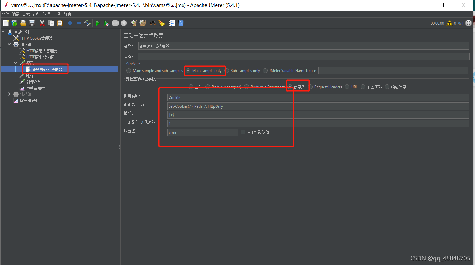Open the 工具 menu

[x=57, y=14]
